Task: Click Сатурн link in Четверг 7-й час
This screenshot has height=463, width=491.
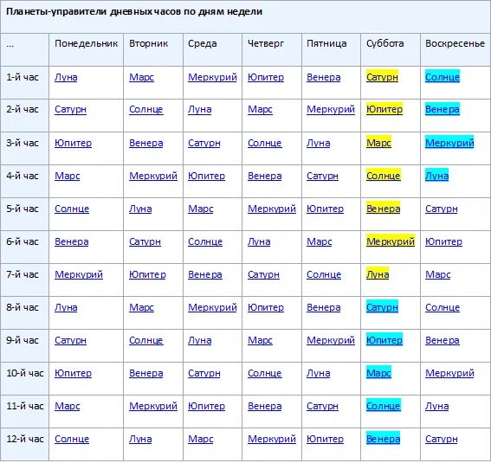Action: (263, 274)
